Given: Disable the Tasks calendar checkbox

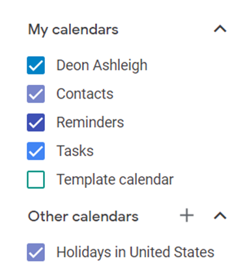Looking at the screenshot, I should point(36,151).
